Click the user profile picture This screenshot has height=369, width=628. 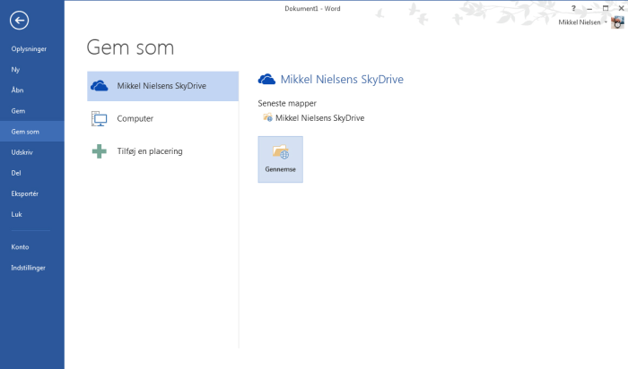(x=617, y=22)
